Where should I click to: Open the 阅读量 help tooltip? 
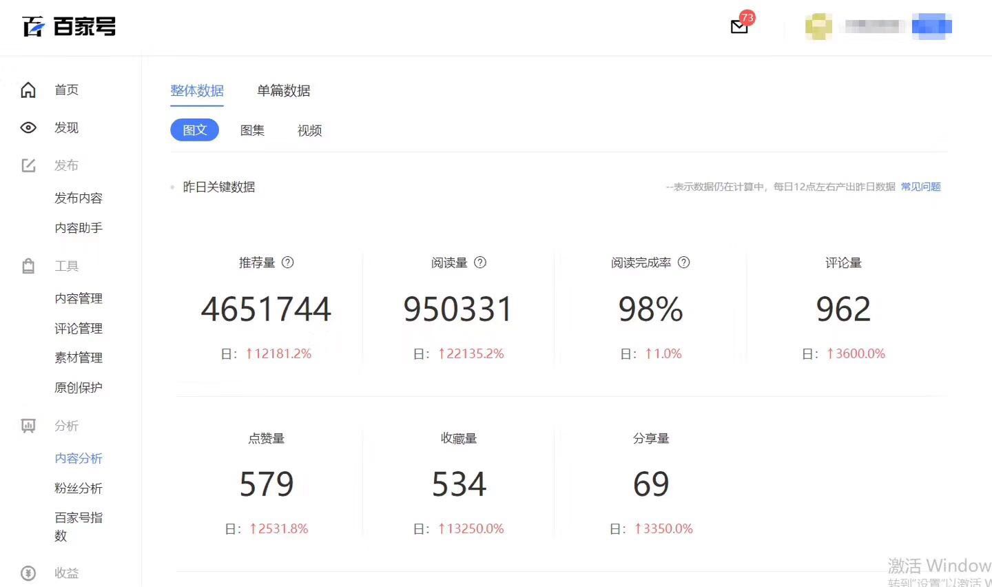tap(480, 262)
